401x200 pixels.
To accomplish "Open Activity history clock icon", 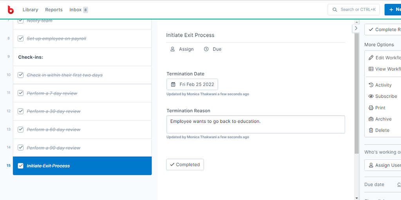I will coord(371,85).
